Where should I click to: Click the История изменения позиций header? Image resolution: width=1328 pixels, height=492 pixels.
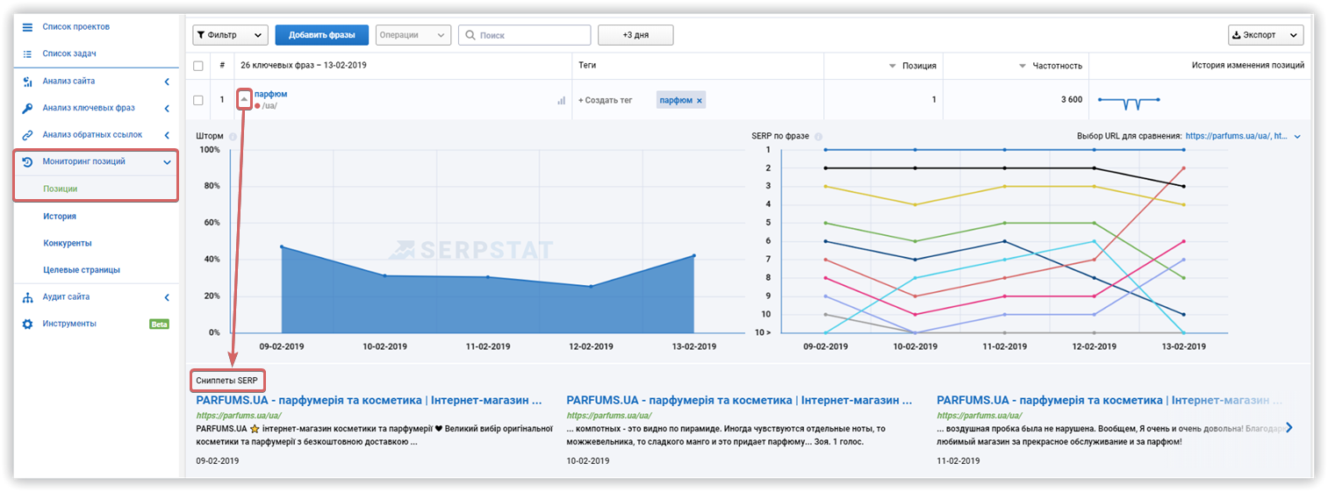[x=1248, y=66]
